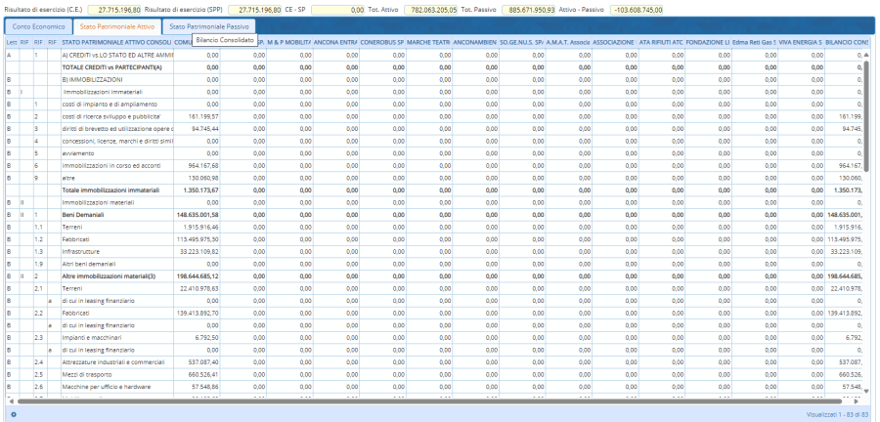Click the gear icon in the grid footer
Viewport: 880px width, 422px height.
(x=13, y=414)
